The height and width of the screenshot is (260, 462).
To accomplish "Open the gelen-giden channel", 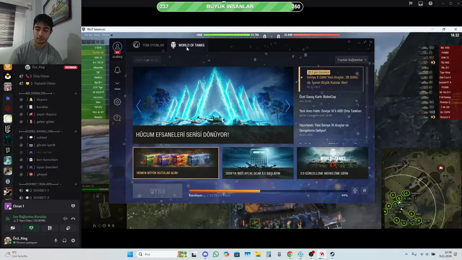I will pos(45,122).
